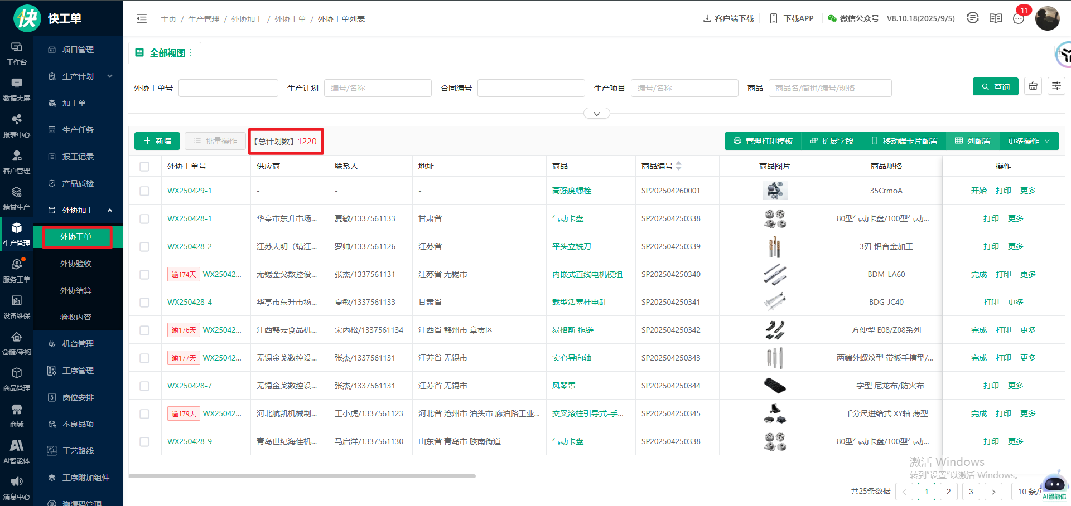Expand more search filters chevron
The height and width of the screenshot is (506, 1071).
(596, 114)
